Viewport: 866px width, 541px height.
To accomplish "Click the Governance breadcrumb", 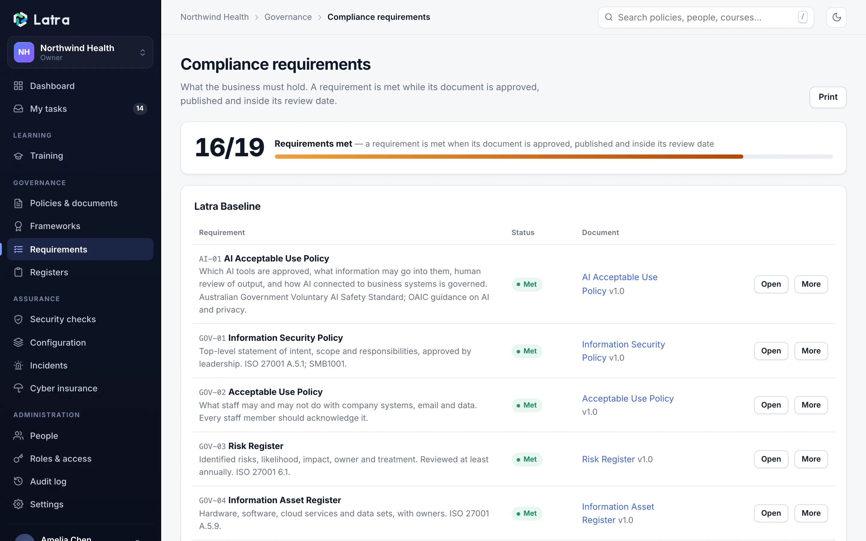I will (288, 17).
